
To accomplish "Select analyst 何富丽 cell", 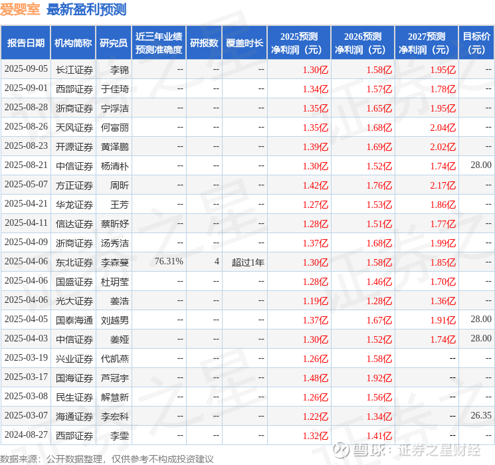I will pos(115,128).
